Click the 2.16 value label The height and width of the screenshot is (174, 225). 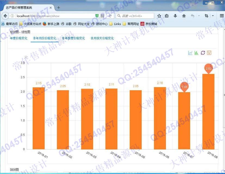(x=160, y=83)
